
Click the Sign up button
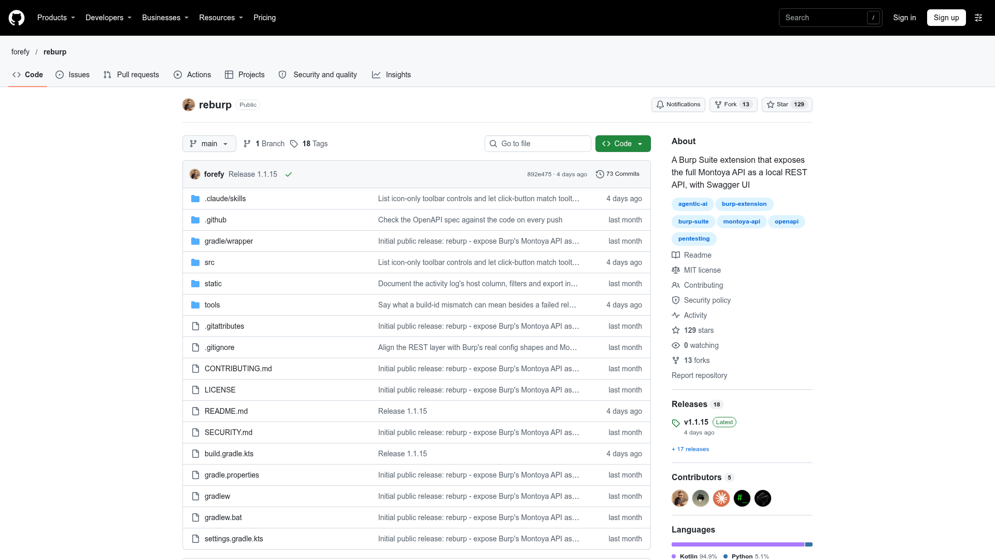coord(946,18)
